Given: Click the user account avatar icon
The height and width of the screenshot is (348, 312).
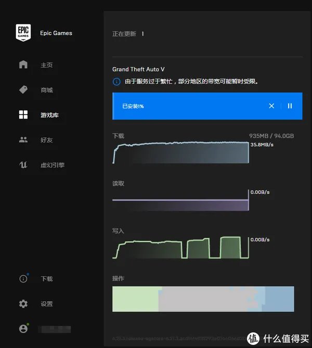Looking at the screenshot, I should (23, 329).
